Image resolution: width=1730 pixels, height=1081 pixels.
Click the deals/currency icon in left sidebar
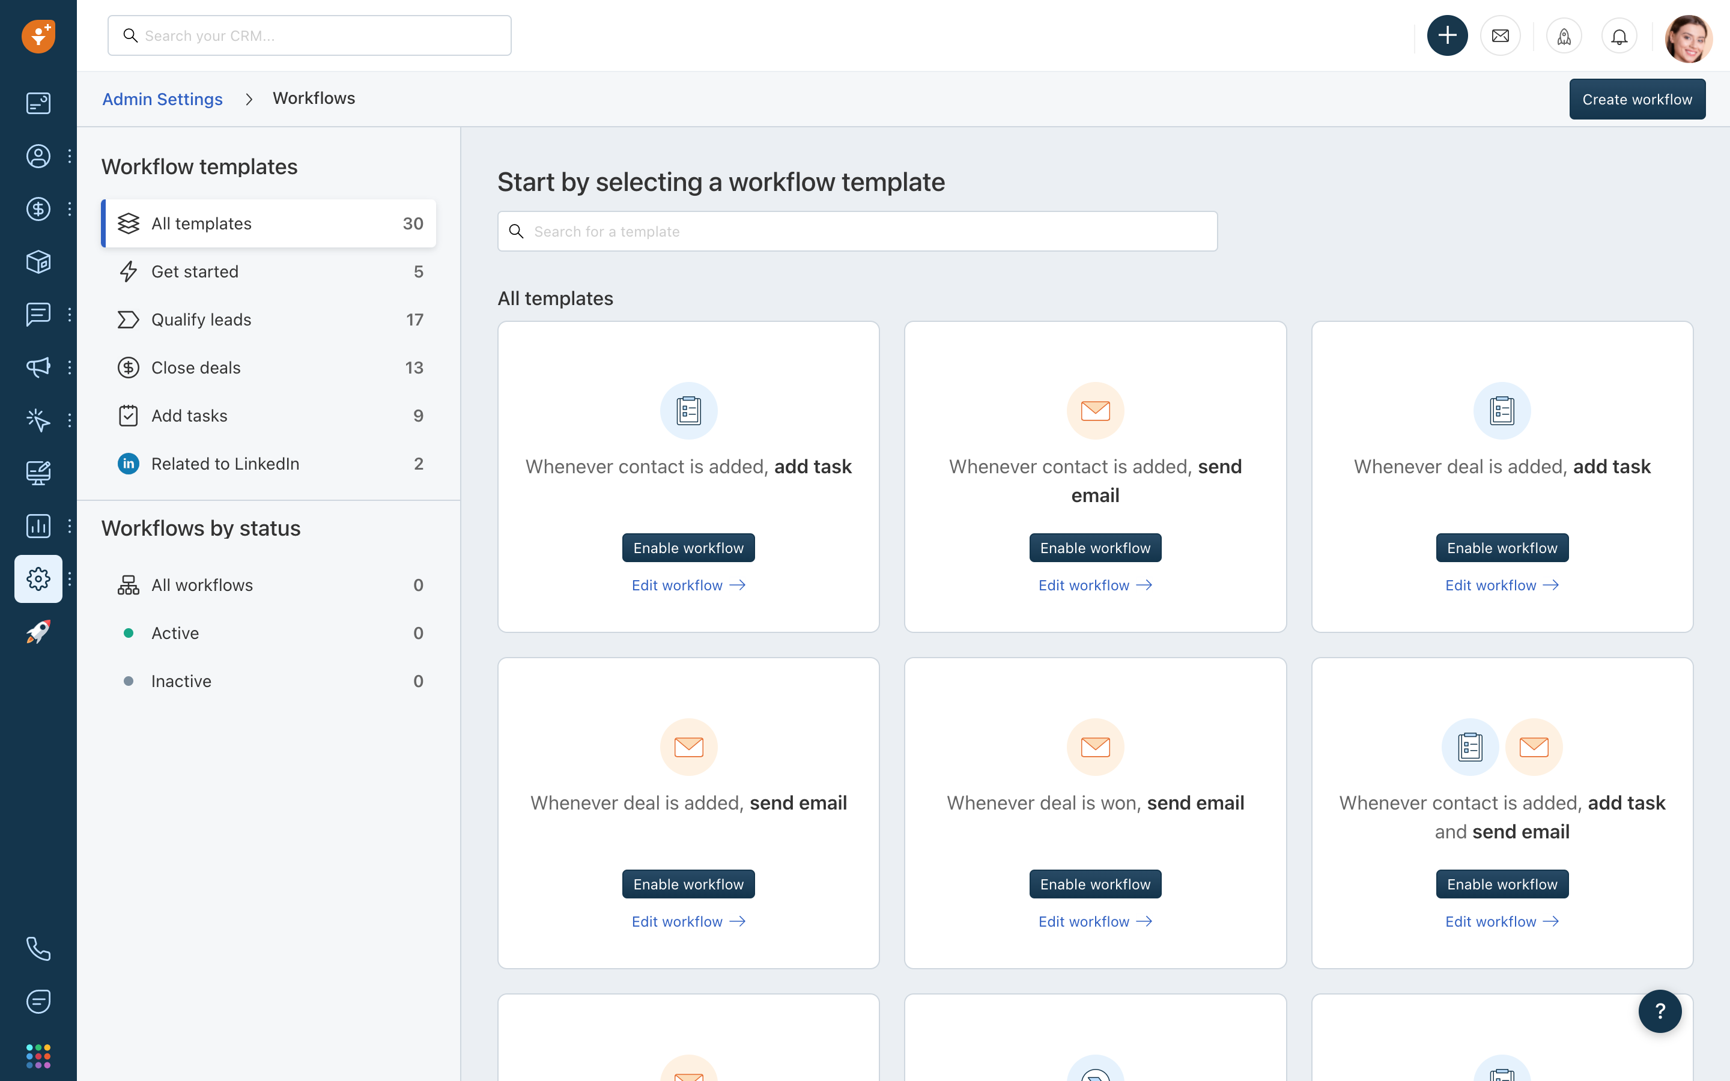[37, 208]
